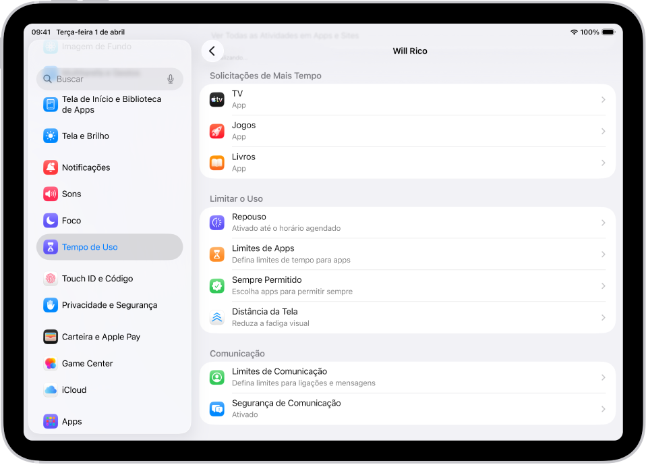Click the Will Rico title

click(410, 51)
